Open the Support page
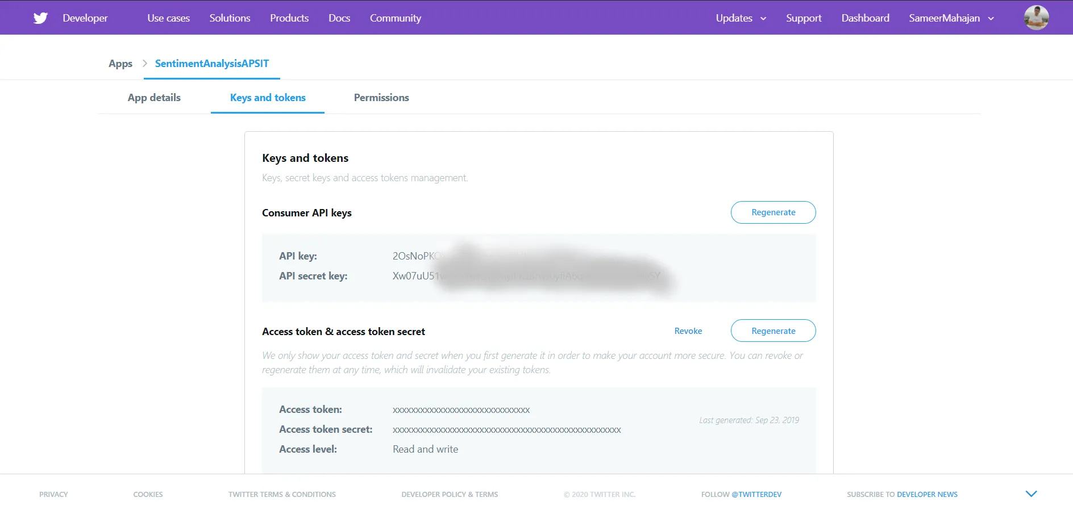Screen dimensions: 1073x510 pyautogui.click(x=804, y=18)
